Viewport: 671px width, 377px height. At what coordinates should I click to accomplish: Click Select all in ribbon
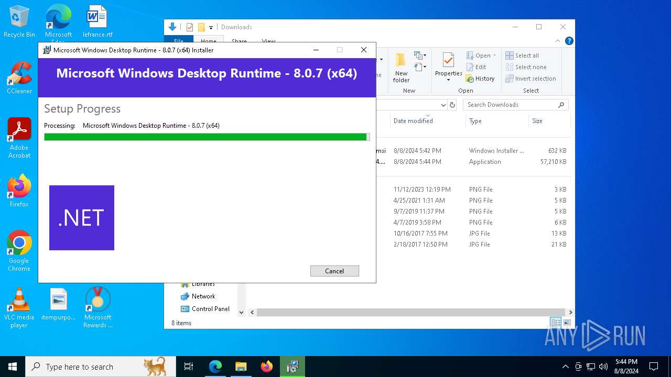click(x=522, y=56)
